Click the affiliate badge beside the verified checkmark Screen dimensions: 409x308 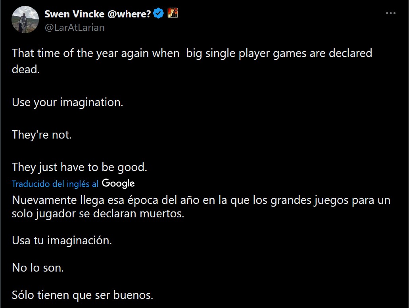click(x=173, y=13)
